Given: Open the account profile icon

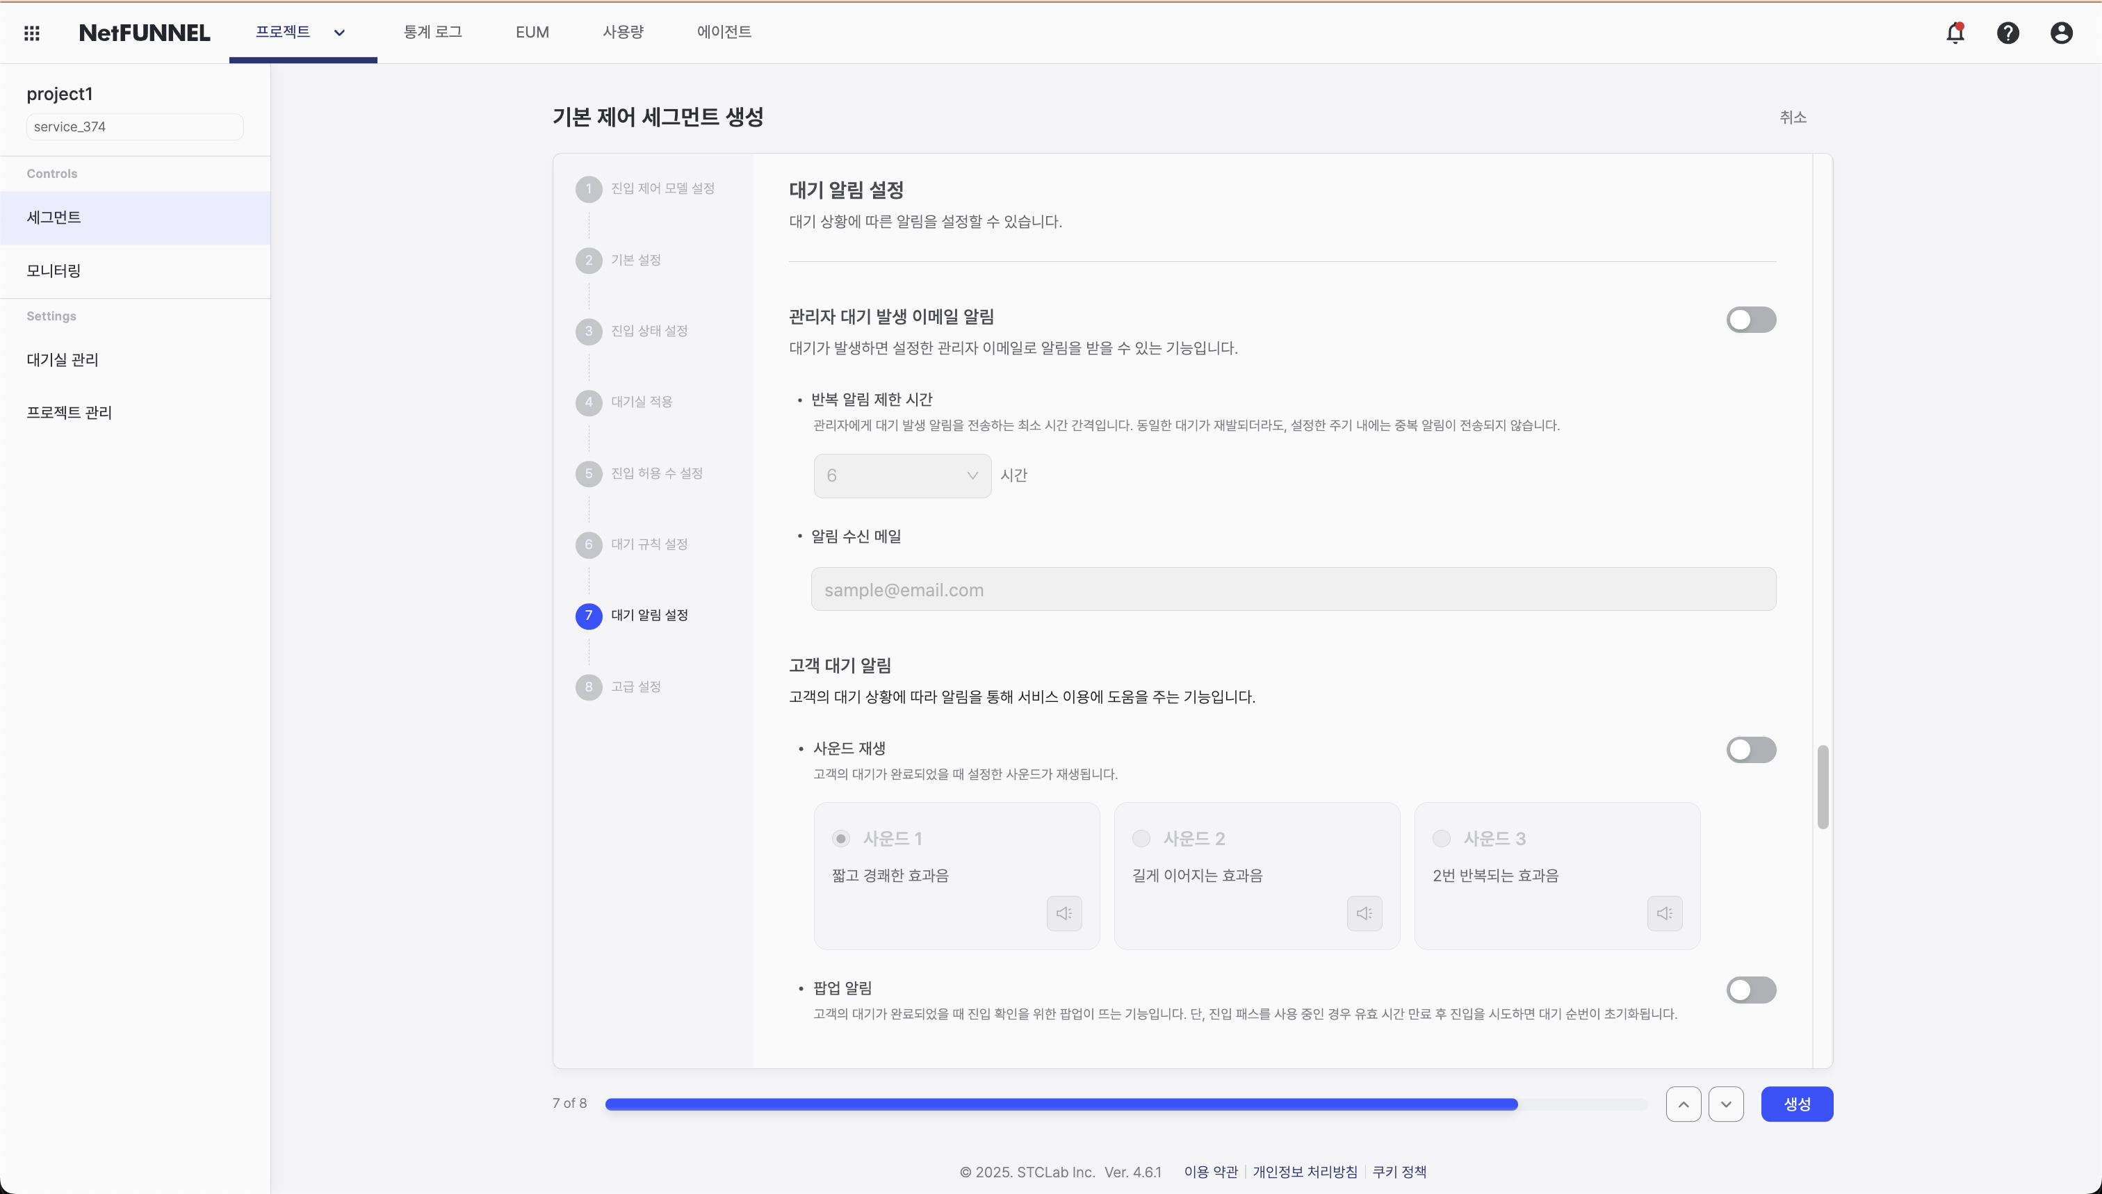Looking at the screenshot, I should tap(2061, 33).
